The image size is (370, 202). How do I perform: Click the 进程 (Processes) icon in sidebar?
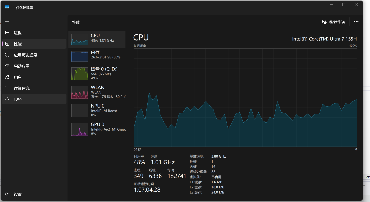[x=8, y=33]
